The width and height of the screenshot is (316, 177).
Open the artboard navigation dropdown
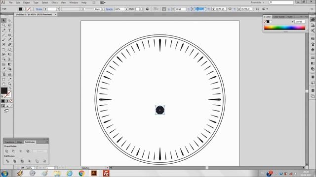pos(56,168)
